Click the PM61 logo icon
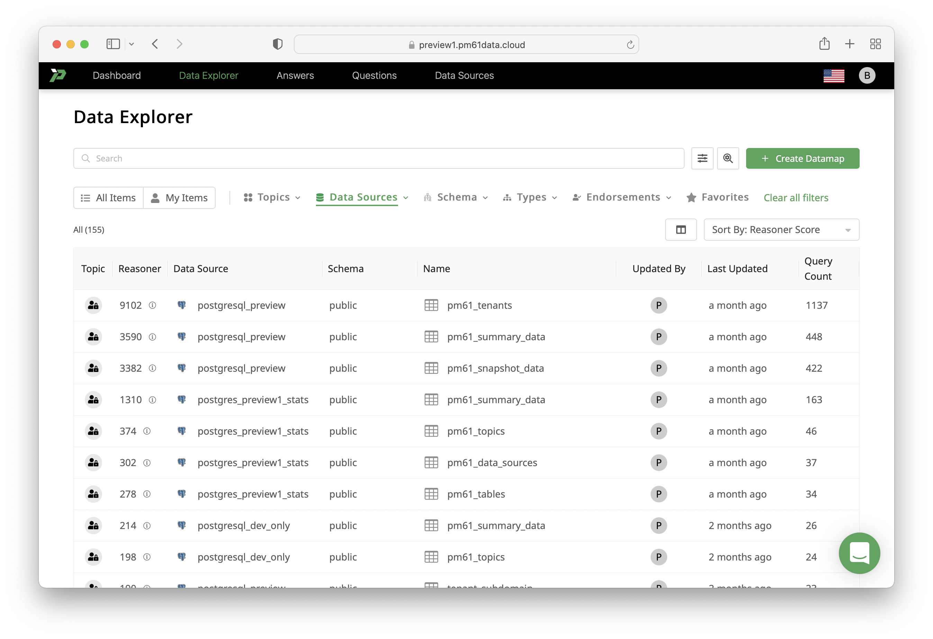Image resolution: width=933 pixels, height=639 pixels. tap(58, 75)
